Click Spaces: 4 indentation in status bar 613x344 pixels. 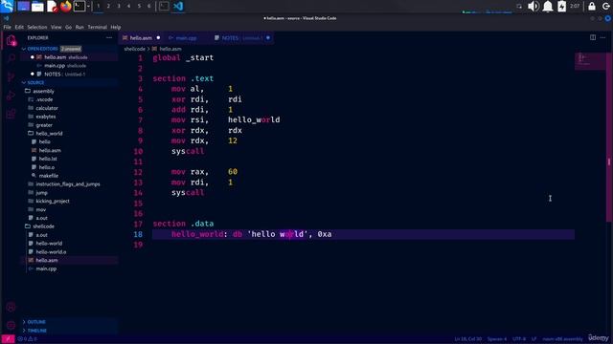[497, 339]
